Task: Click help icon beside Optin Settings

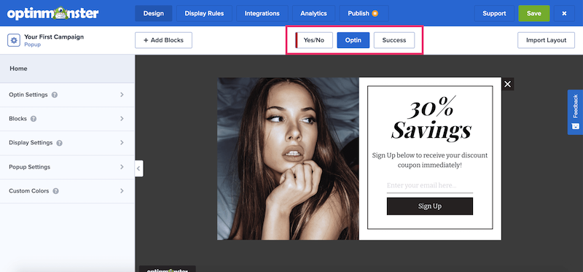Action: [55, 95]
